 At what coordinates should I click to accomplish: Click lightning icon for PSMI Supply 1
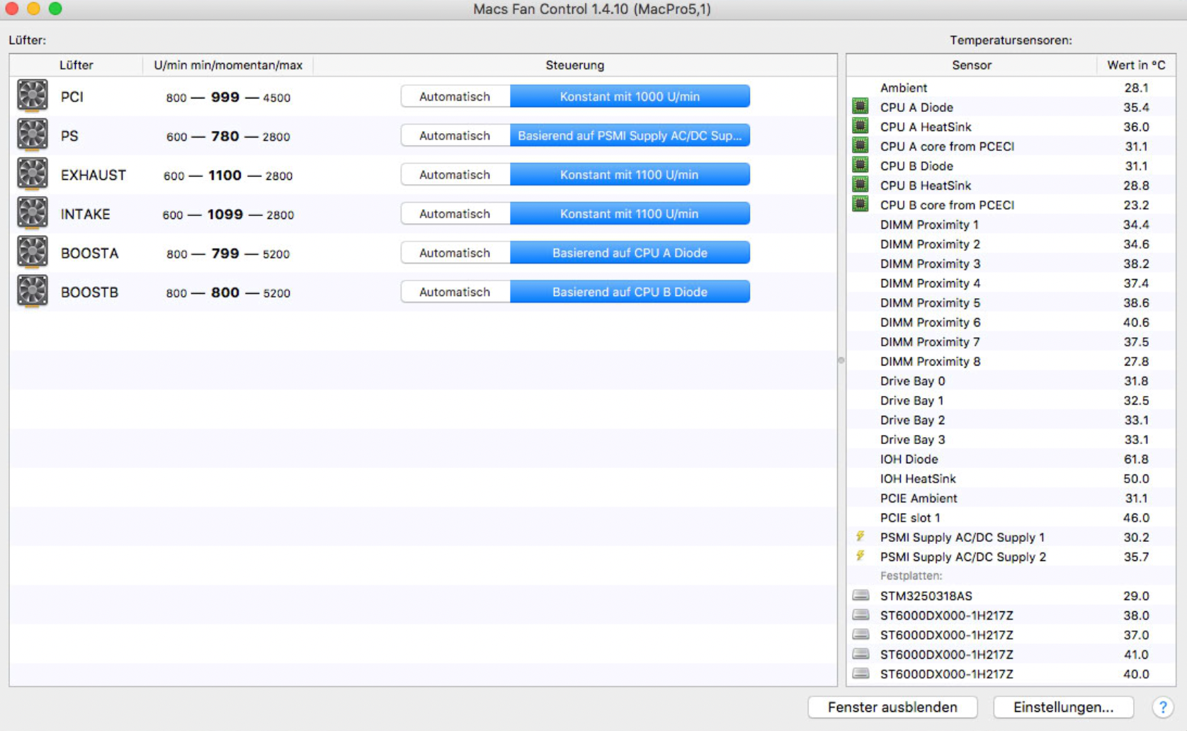[861, 536]
